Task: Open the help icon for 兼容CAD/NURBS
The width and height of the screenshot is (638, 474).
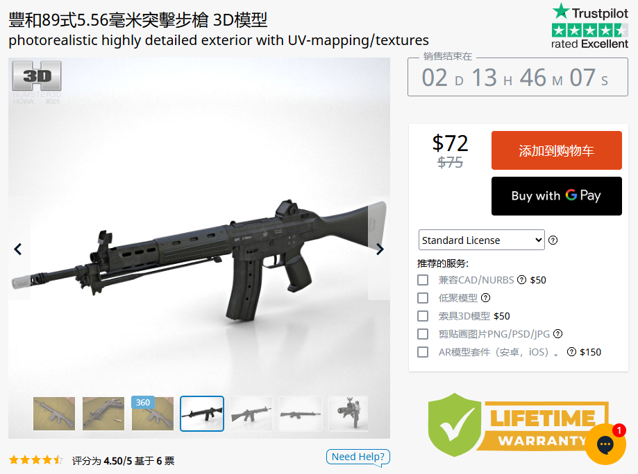Action: coord(521,280)
